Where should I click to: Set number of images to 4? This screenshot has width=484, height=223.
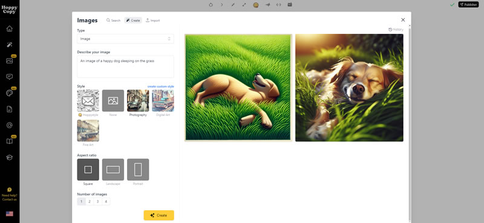tap(106, 202)
